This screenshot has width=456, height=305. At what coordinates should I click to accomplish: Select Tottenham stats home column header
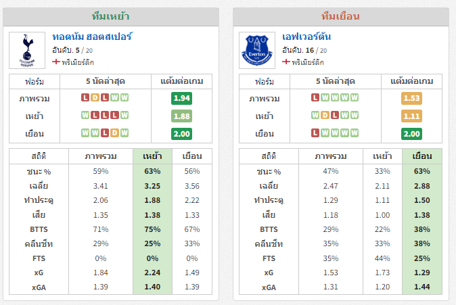152,156
